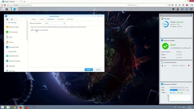Select the Universe browser tab
The image size is (194, 109).
click(x=12, y=2)
